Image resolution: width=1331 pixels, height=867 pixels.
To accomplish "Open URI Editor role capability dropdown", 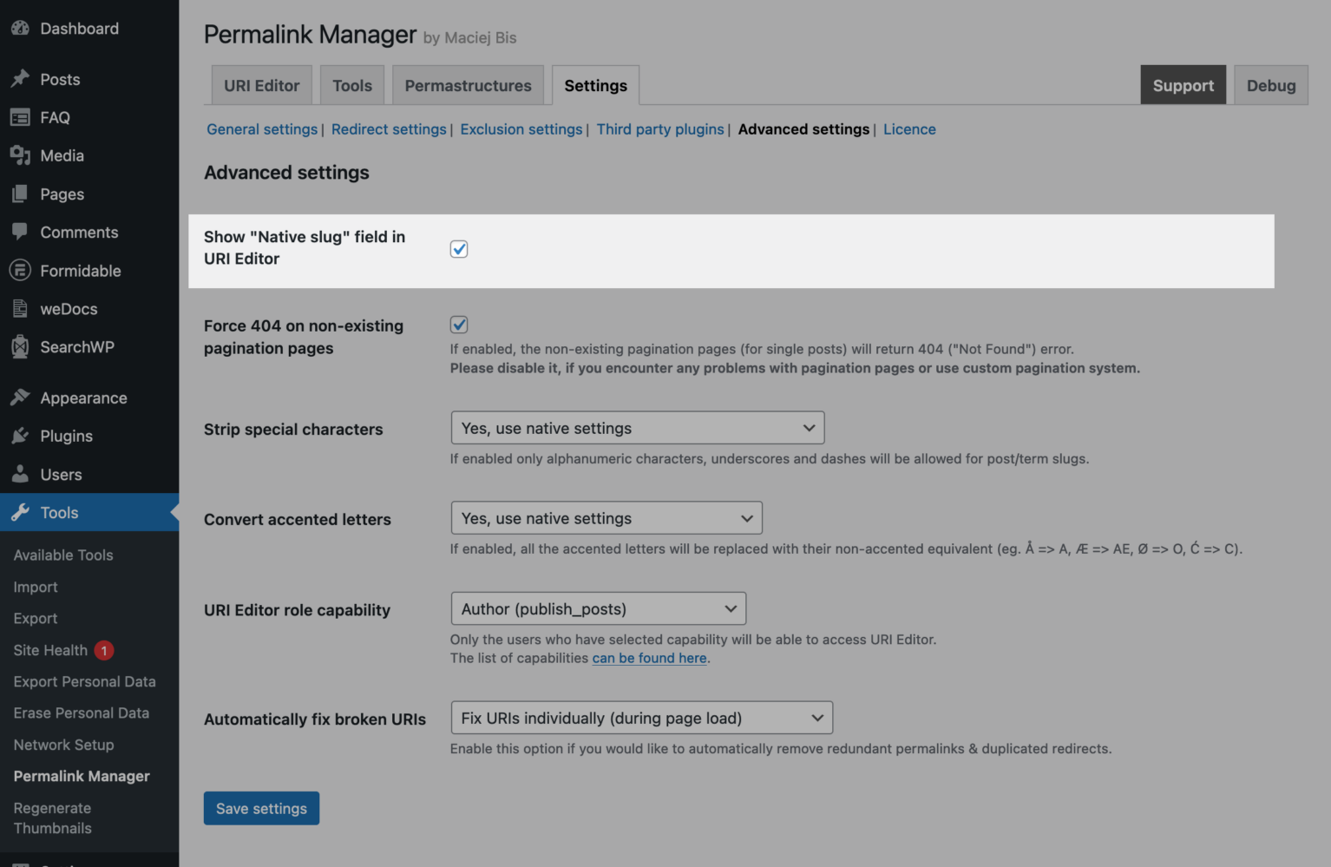I will click(598, 609).
